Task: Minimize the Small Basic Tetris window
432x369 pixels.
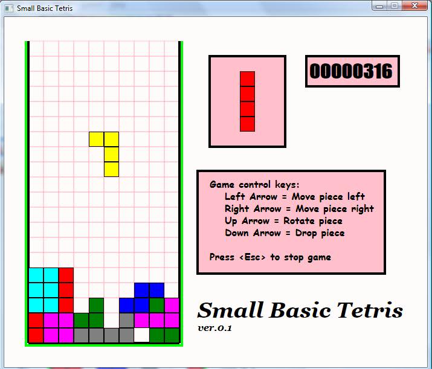Action: pyautogui.click(x=379, y=6)
